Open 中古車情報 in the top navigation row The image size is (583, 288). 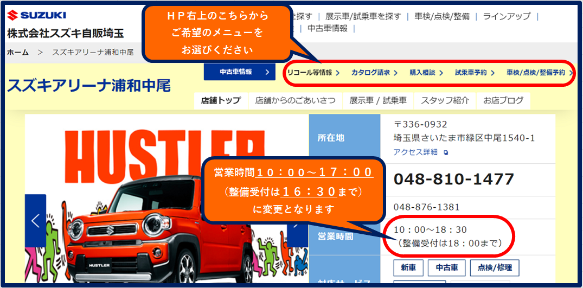point(328,29)
